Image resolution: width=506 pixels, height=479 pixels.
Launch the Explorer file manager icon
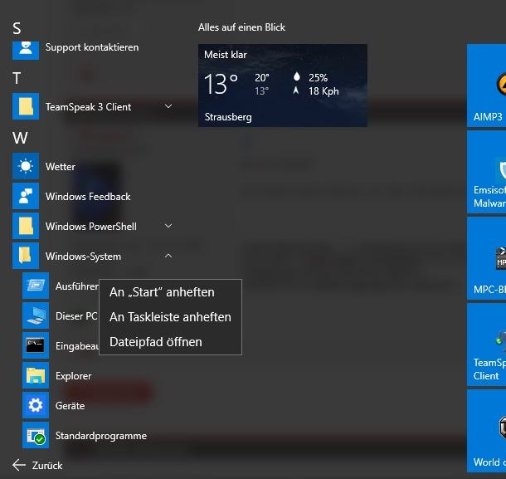click(x=36, y=375)
